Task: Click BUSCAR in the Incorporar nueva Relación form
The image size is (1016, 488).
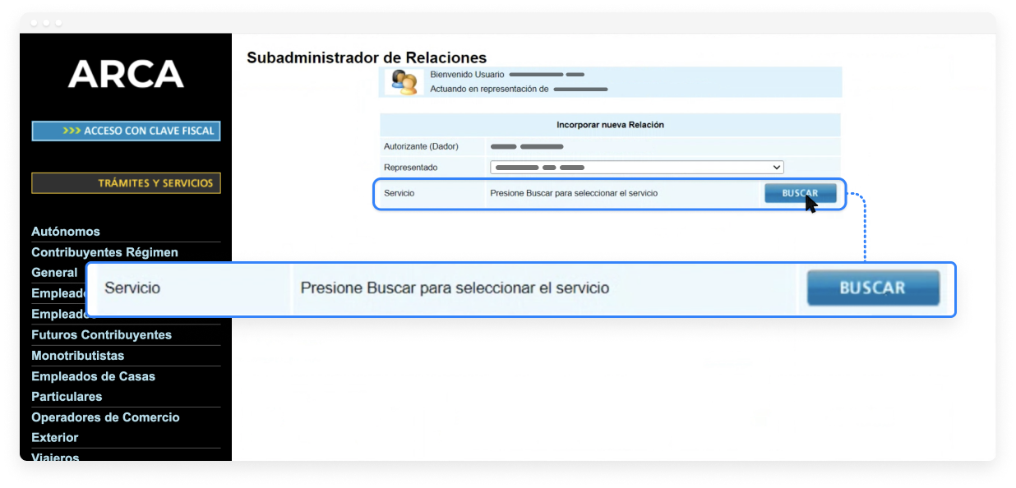Action: click(x=801, y=193)
